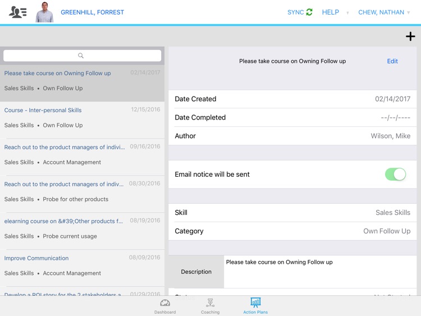
Task: Switch to the Action Plans tab
Action: pyautogui.click(x=255, y=306)
